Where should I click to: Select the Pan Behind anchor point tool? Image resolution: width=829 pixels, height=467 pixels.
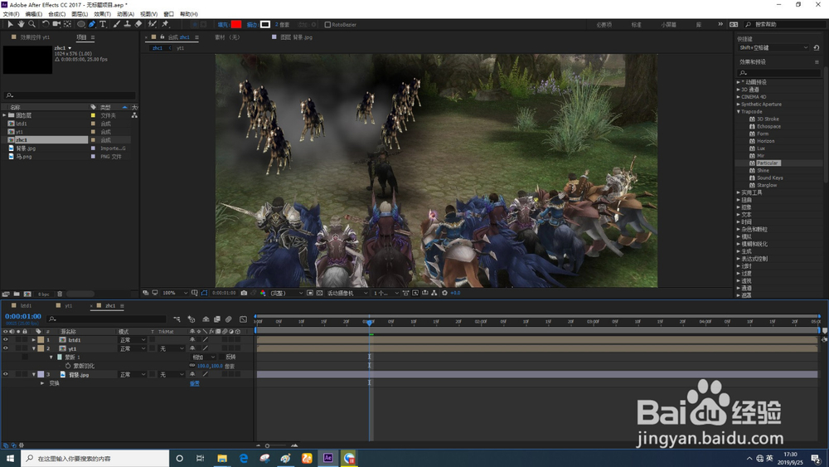click(68, 24)
